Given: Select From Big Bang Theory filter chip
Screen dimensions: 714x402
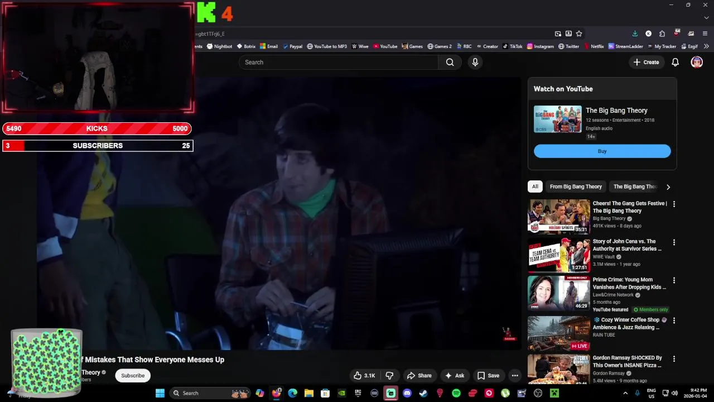Looking at the screenshot, I should pos(576,186).
